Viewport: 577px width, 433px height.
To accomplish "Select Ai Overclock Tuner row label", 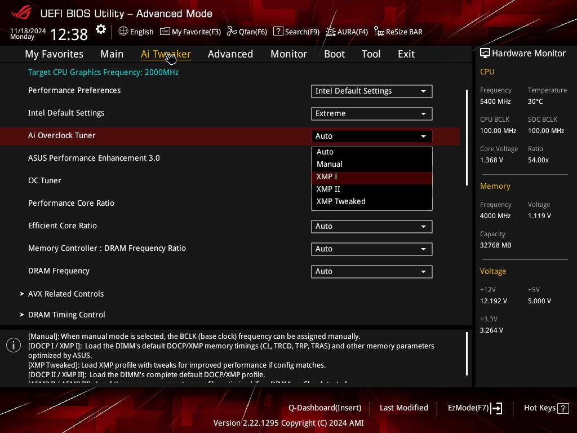I will coord(62,135).
